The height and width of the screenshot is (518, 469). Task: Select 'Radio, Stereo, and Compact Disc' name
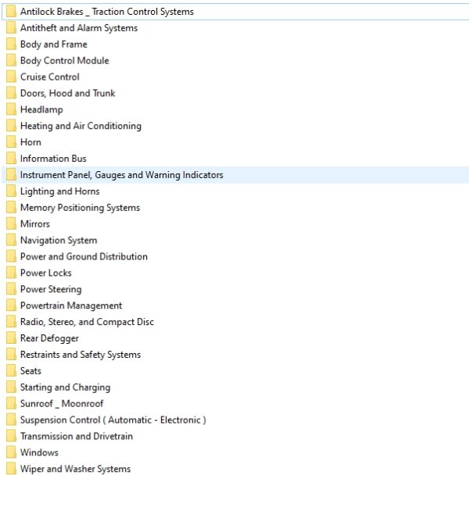[x=88, y=322]
